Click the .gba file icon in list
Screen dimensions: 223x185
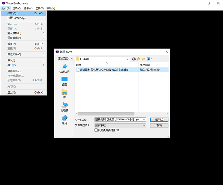click(x=78, y=69)
